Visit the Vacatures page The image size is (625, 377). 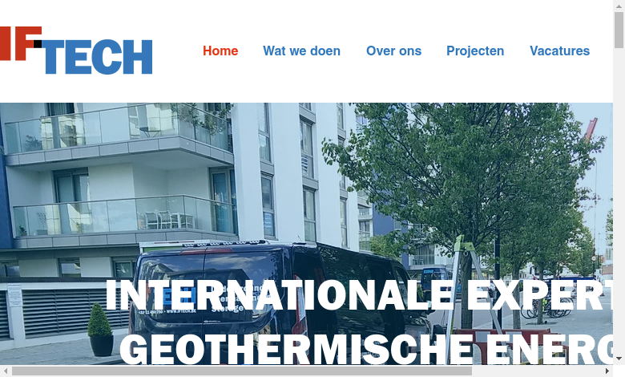click(x=559, y=51)
